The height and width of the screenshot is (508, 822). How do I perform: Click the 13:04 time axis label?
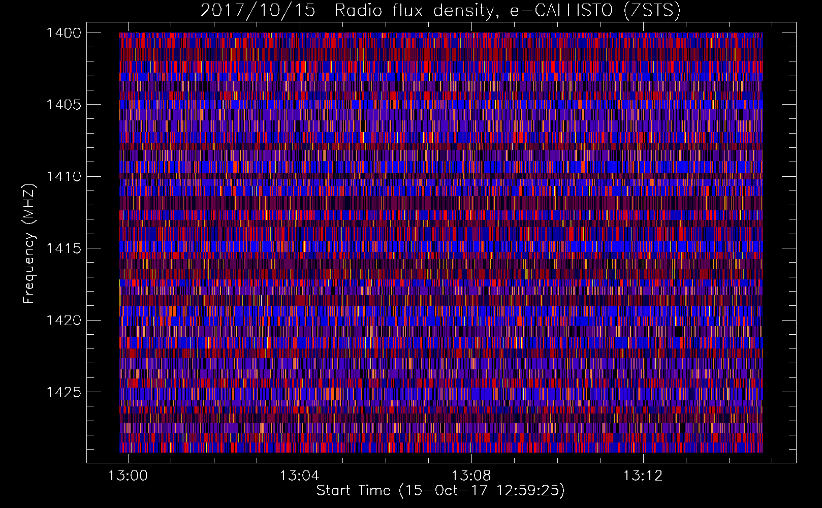(300, 475)
